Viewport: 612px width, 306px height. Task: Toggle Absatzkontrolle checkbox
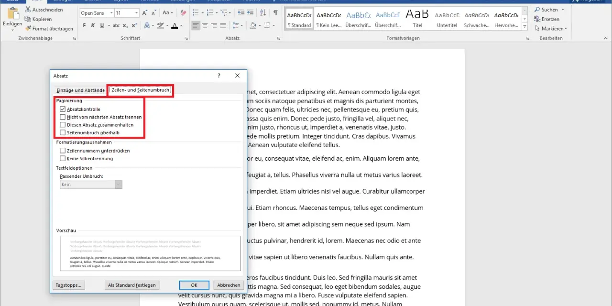click(63, 109)
